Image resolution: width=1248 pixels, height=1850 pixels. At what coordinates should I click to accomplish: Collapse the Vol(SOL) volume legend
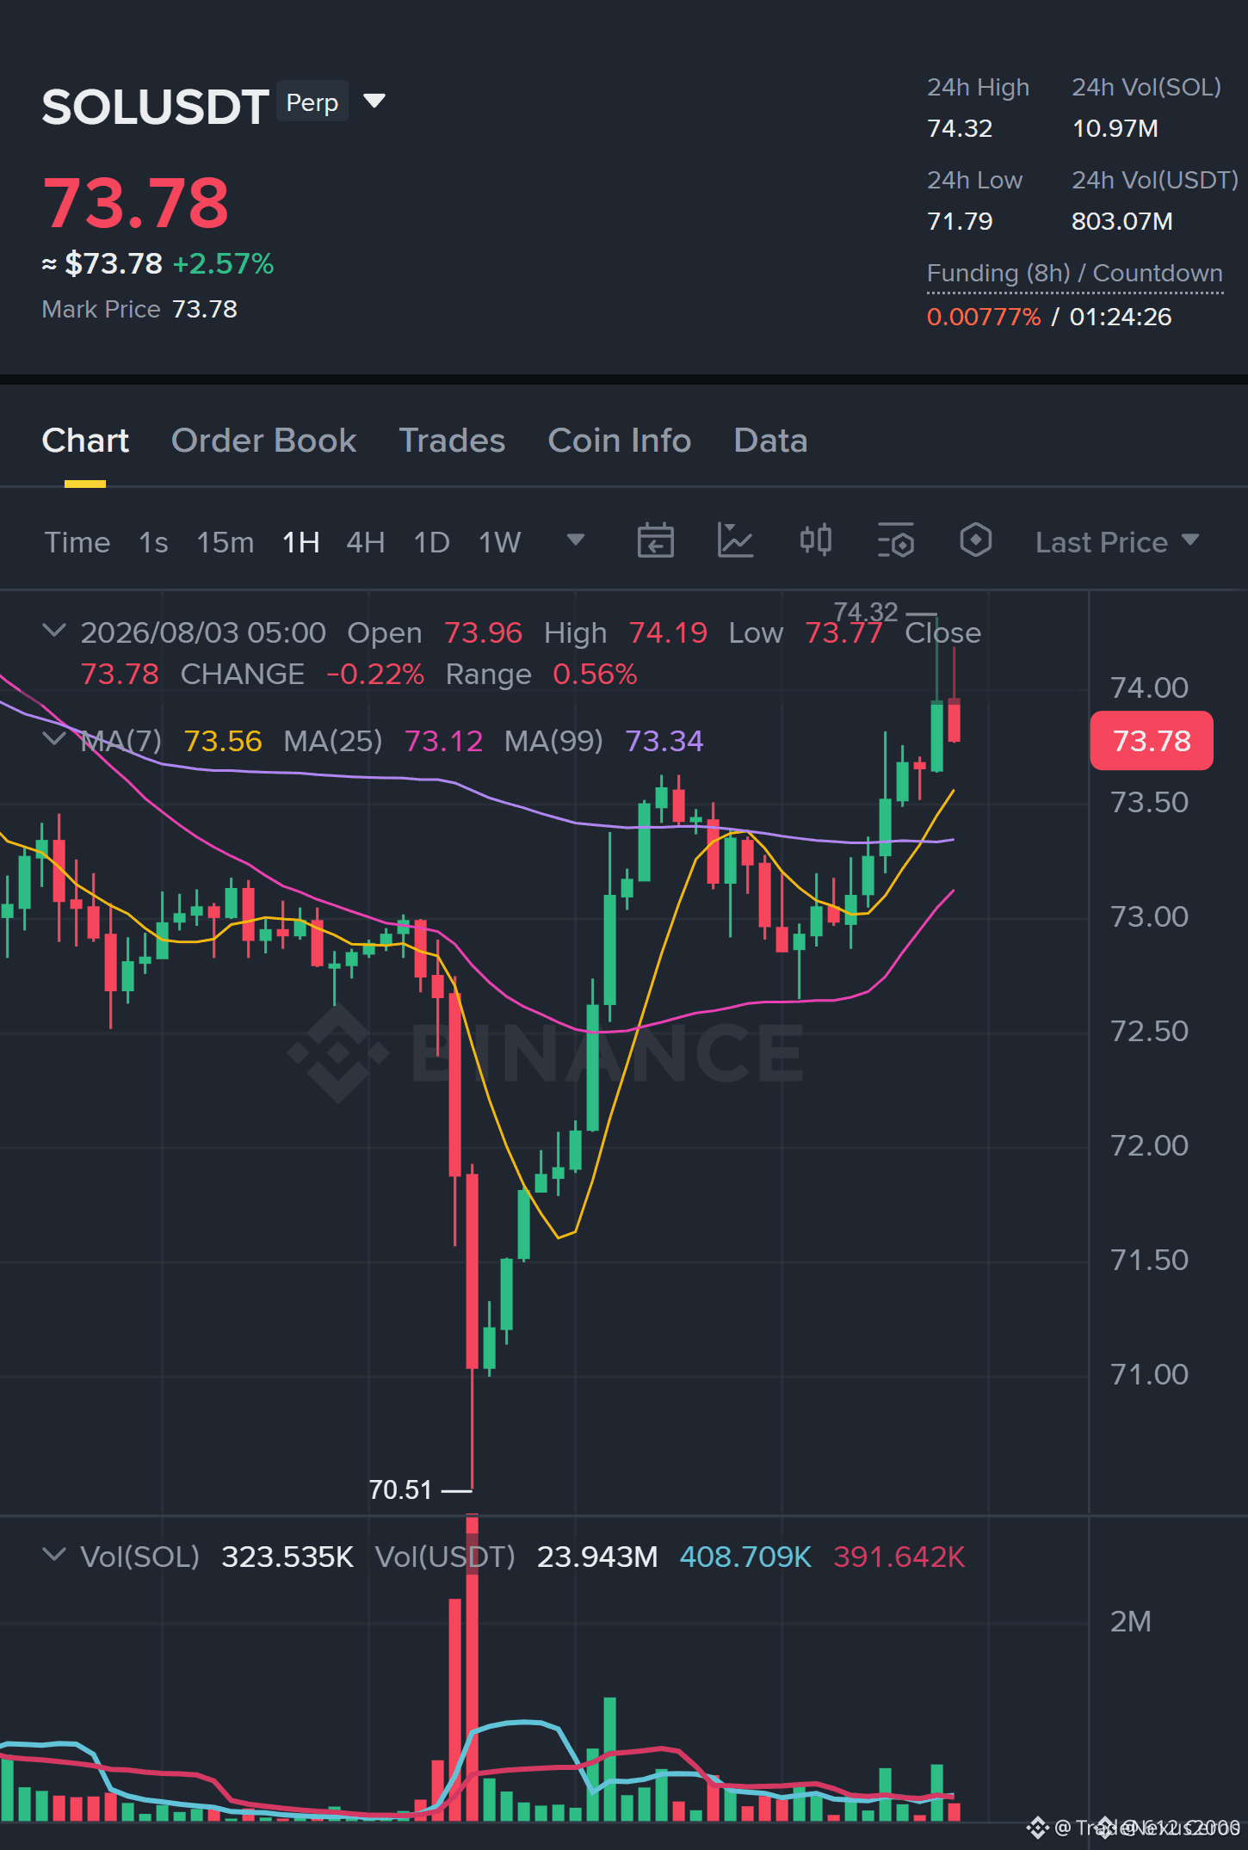(x=53, y=1554)
